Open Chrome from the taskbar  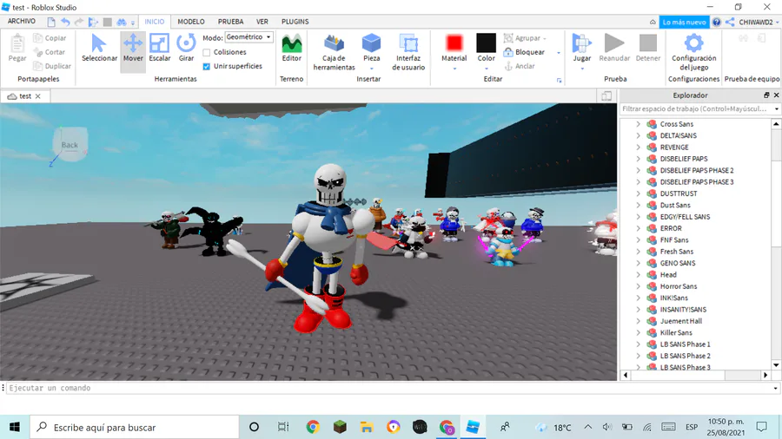click(313, 427)
